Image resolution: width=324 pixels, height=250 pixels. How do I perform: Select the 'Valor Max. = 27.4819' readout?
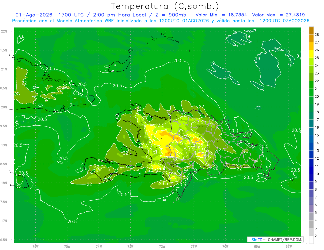[278, 15]
